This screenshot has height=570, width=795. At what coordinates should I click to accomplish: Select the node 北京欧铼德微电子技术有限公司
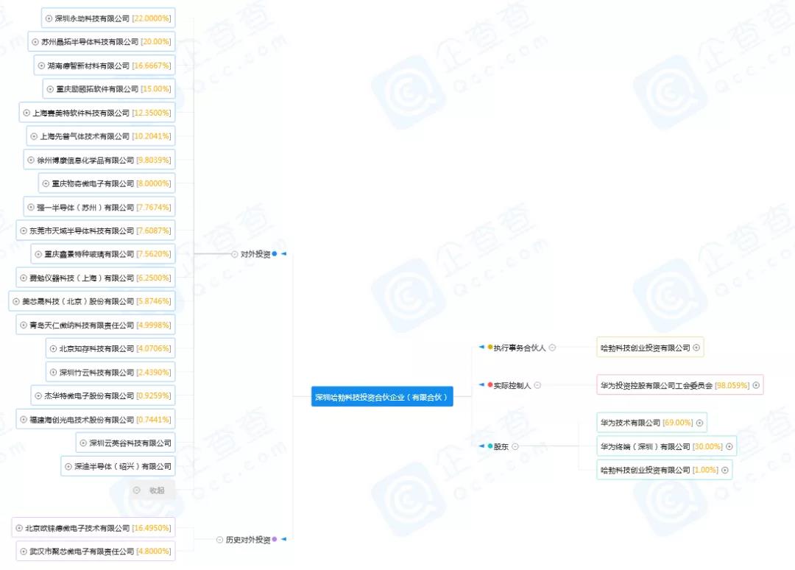click(94, 527)
